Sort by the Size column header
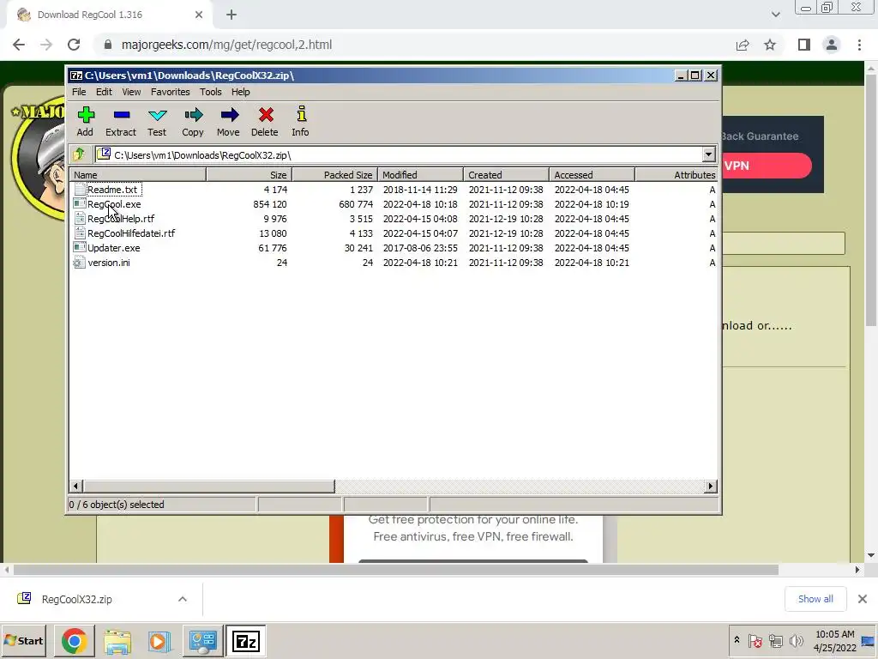This screenshot has width=878, height=659. 250,175
